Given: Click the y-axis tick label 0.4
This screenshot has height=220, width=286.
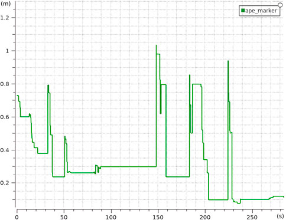Looking at the screenshot, I should point(5,150).
